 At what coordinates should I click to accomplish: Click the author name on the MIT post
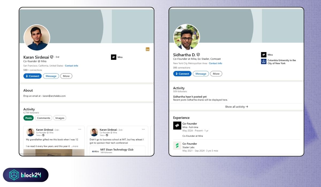tap(109, 130)
